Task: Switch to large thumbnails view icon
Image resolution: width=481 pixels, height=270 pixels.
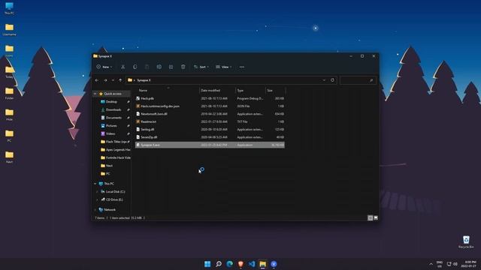Action: coord(376,217)
